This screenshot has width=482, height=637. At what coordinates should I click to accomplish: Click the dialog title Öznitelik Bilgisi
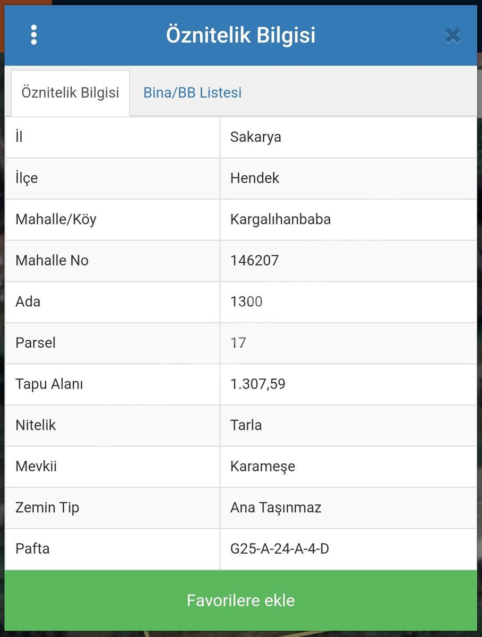pyautogui.click(x=241, y=35)
